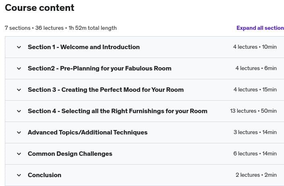Select 'Selecting all the Right Furnishings' title
Viewport: 284px width, 186px height.
pyautogui.click(x=117, y=111)
